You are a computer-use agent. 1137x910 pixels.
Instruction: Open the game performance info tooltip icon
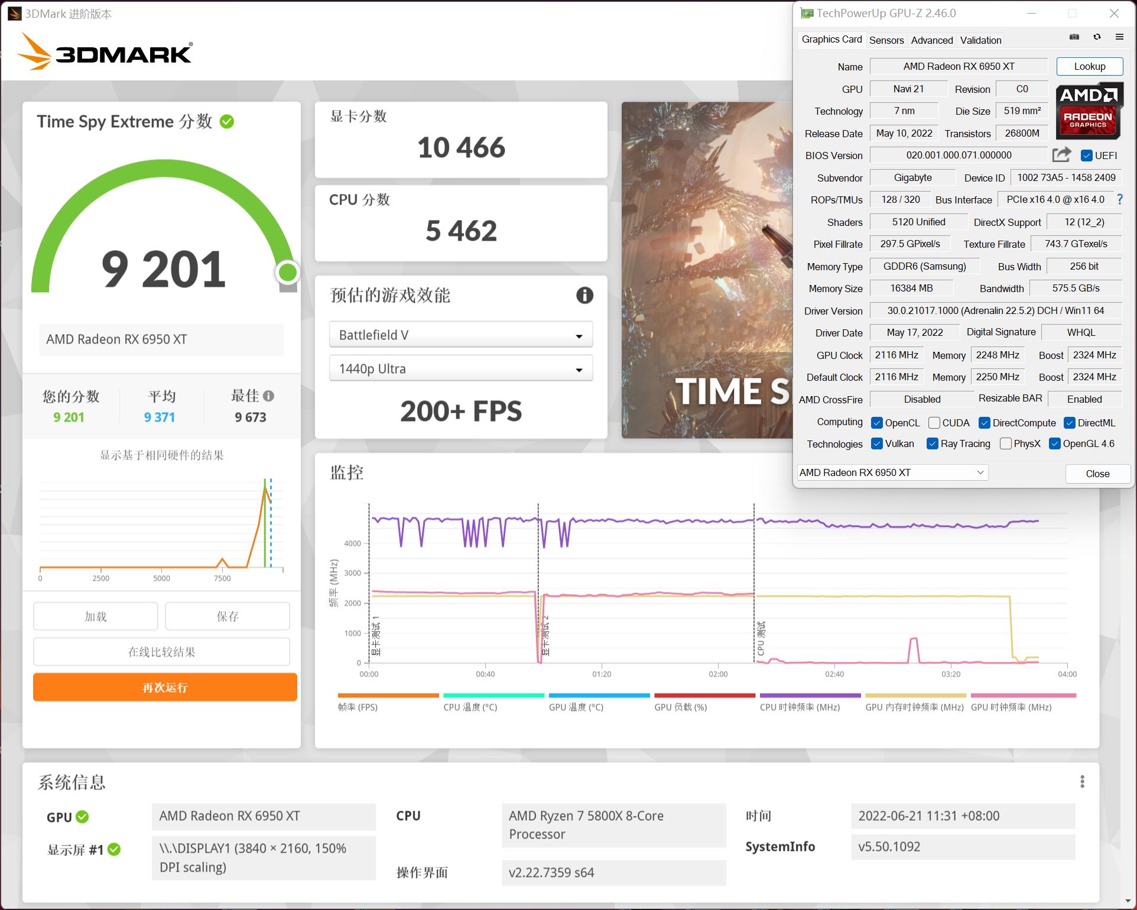click(584, 296)
